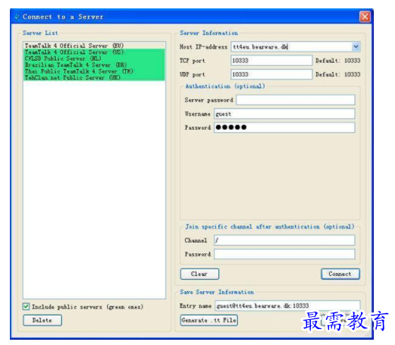The width and height of the screenshot is (395, 345).
Task: Close the Connect to a Server dialog
Action: tap(365, 17)
